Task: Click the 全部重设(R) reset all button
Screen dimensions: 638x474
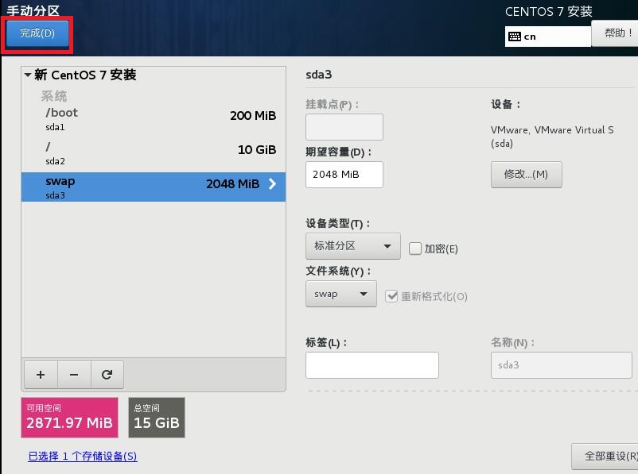Action: 605,457
